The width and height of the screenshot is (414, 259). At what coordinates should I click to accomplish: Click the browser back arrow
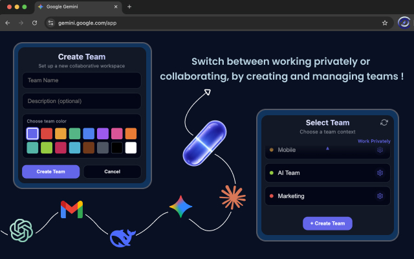8,23
